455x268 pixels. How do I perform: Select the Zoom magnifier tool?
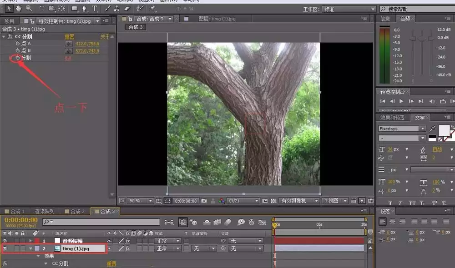pyautogui.click(x=29, y=9)
